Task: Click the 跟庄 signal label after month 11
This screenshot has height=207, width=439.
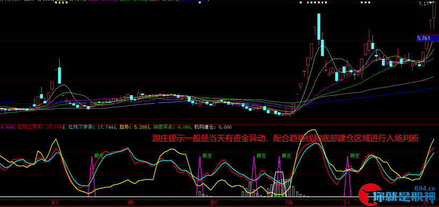Action: [x=355, y=155]
